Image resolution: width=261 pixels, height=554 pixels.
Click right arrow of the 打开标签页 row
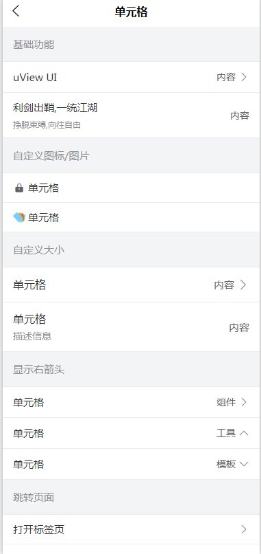click(244, 529)
